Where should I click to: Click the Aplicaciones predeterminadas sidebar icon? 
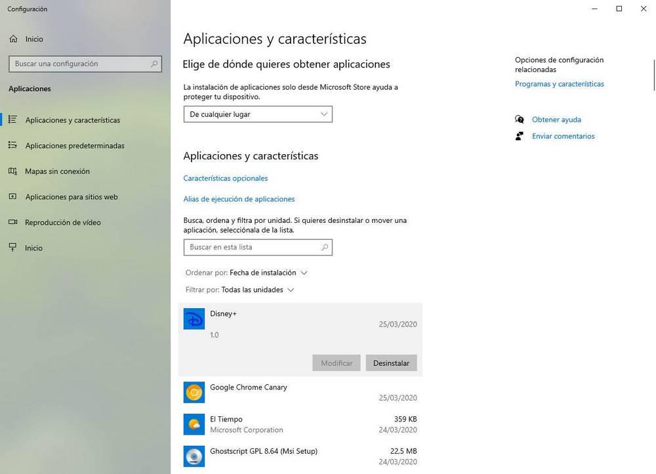12,145
